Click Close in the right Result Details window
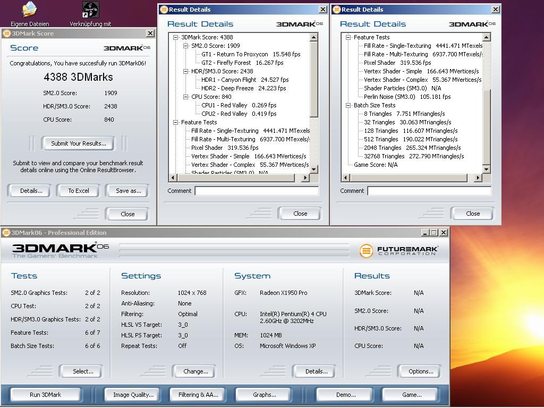Image resolution: width=544 pixels, height=408 pixels. click(x=473, y=214)
